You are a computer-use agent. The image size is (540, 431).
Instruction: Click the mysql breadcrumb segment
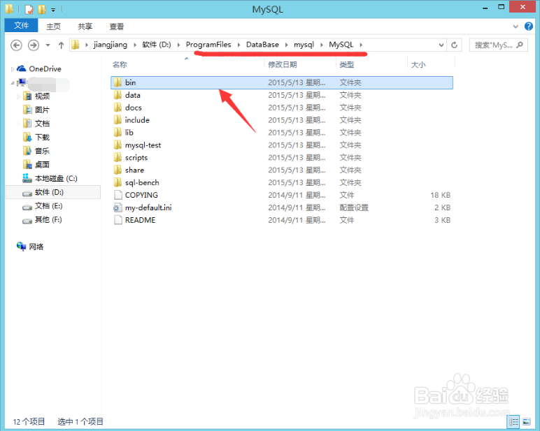(304, 45)
